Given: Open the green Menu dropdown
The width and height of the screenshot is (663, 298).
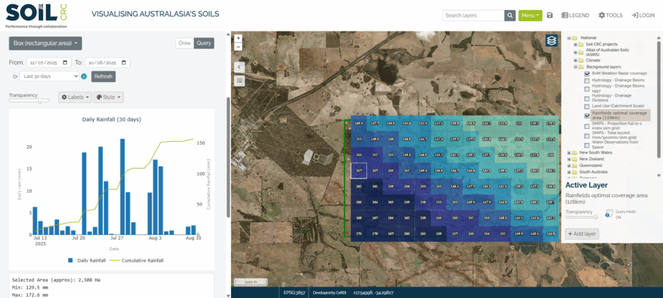Looking at the screenshot, I should pos(530,15).
